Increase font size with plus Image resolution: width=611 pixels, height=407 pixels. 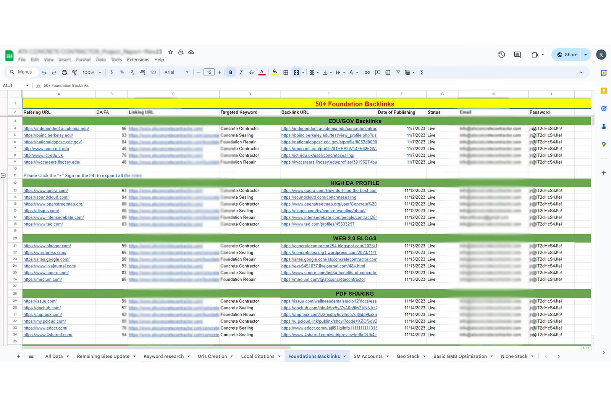pos(219,72)
